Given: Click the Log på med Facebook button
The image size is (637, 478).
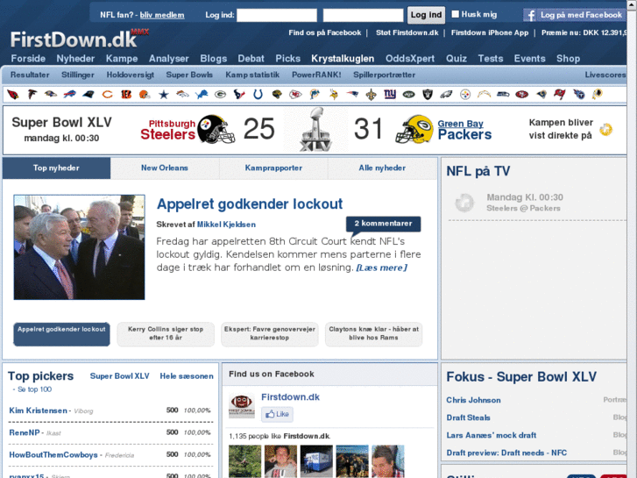Looking at the screenshot, I should (x=574, y=16).
